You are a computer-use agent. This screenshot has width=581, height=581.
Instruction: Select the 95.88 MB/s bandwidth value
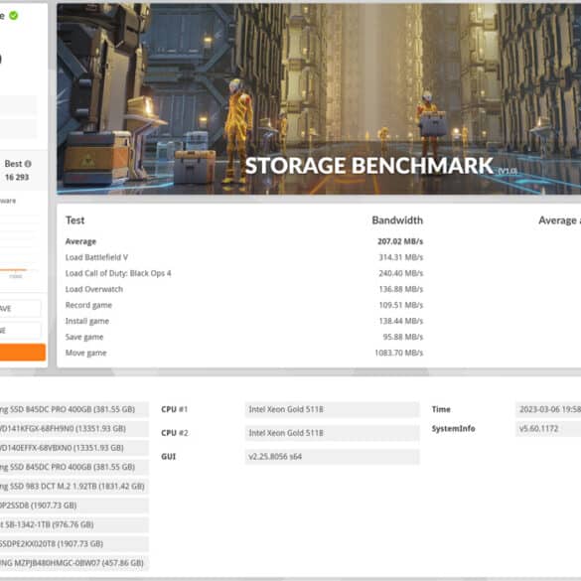[403, 338]
